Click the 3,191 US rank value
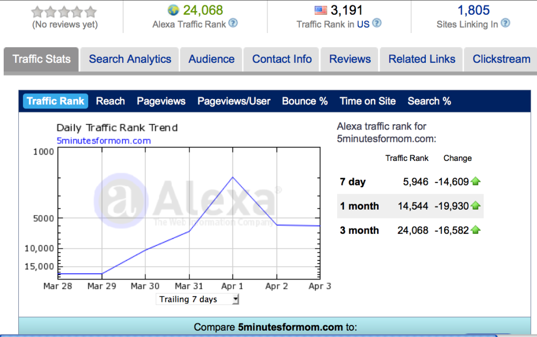 (346, 10)
